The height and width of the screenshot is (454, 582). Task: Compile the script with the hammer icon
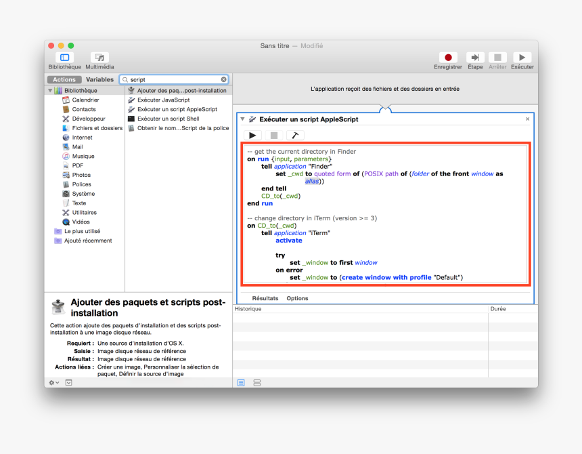(x=295, y=136)
